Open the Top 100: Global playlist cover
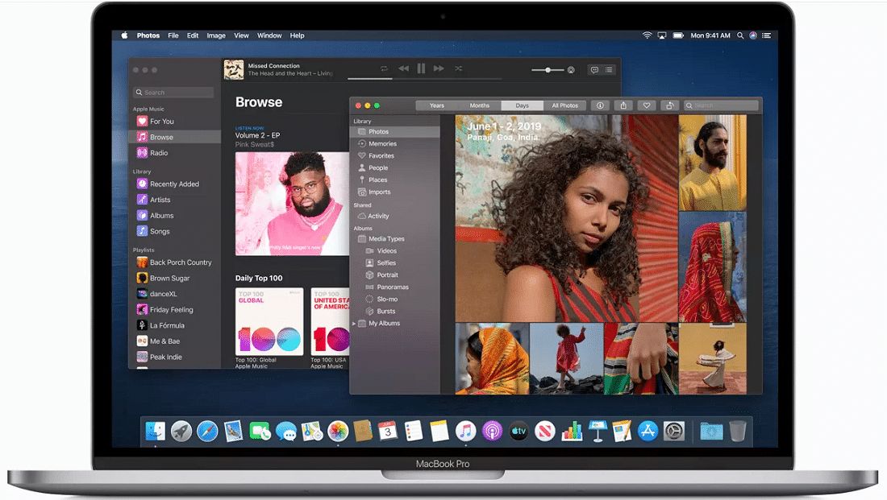The image size is (887, 500). [269, 321]
